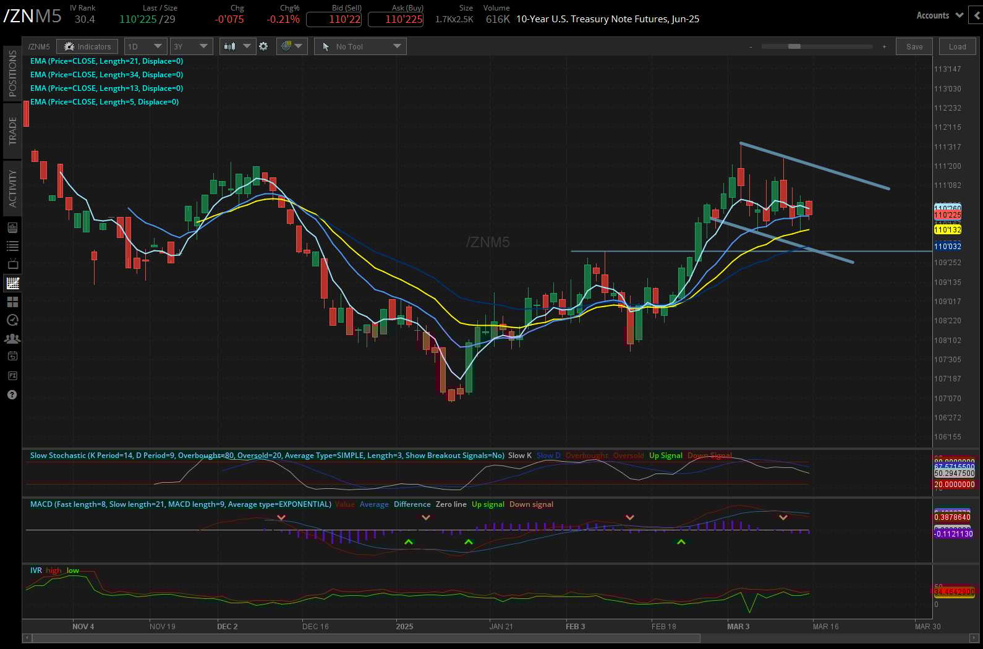983x649 pixels.
Task: Click the MAR 3 date axis label
Action: click(738, 627)
